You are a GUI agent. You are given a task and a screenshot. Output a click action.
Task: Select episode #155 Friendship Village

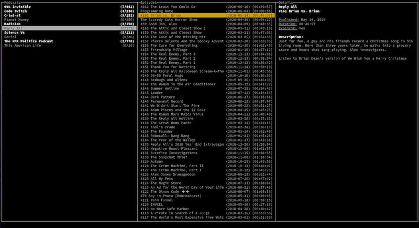206,50
